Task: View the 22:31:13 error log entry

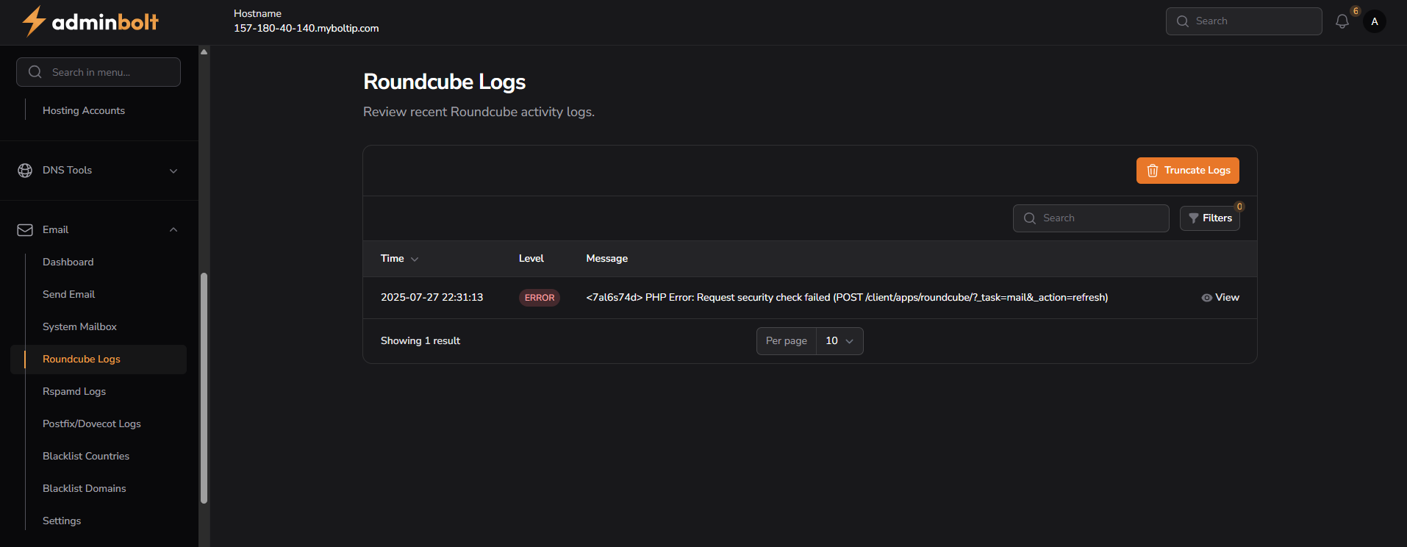Action: point(1220,298)
